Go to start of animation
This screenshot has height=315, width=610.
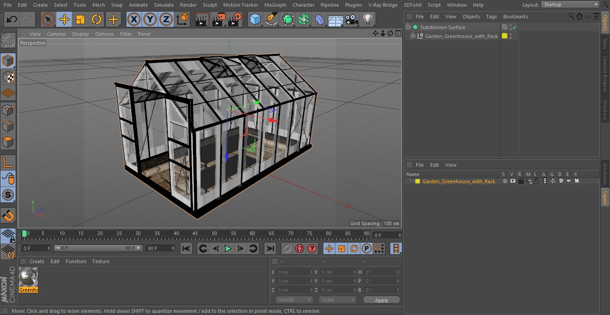[186, 249]
